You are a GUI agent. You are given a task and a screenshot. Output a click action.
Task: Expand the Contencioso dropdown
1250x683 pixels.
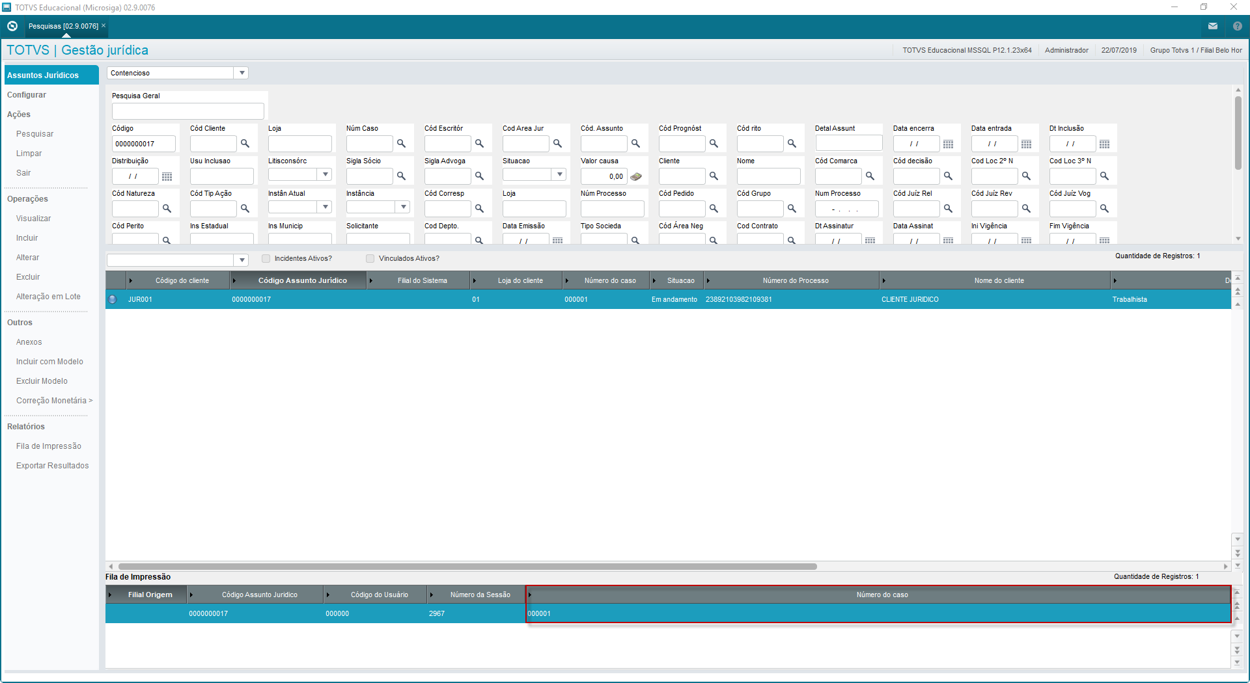[242, 73]
